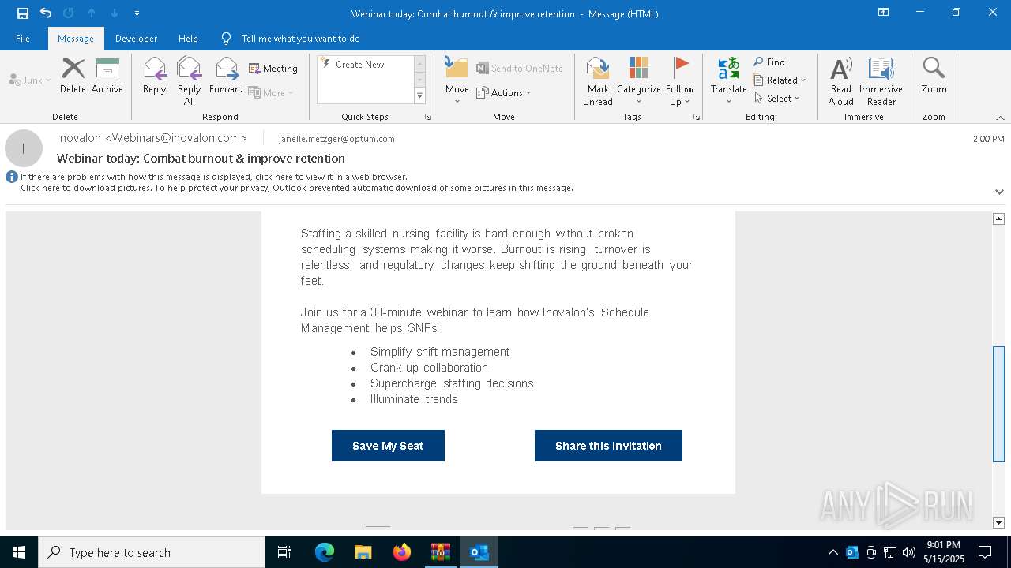1011x568 pixels.
Task: Show hidden system tray icons
Action: click(x=833, y=552)
